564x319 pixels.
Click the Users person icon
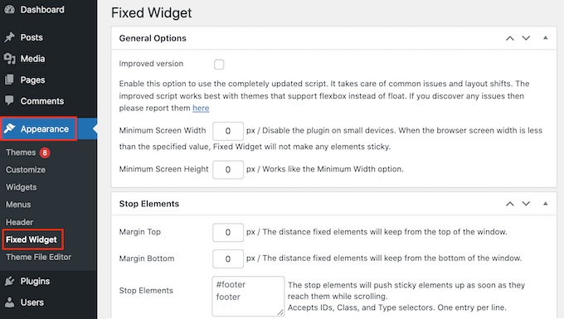10,302
